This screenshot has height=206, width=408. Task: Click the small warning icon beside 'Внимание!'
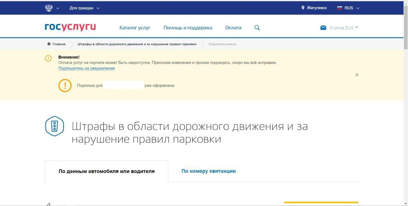(48, 58)
